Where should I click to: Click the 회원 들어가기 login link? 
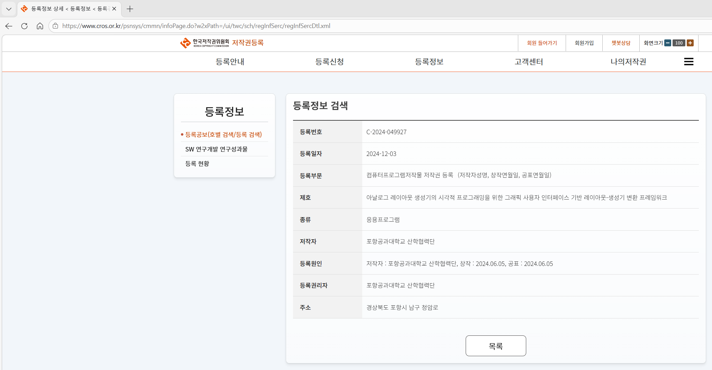[x=542, y=43]
